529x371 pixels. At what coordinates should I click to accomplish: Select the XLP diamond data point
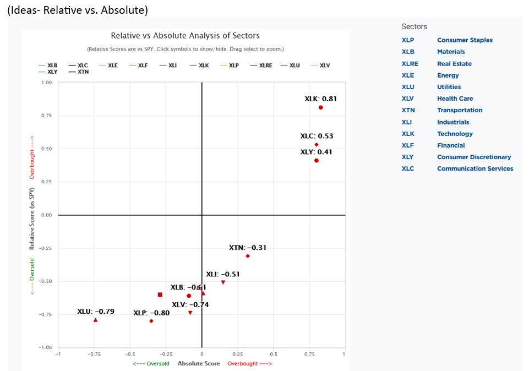[151, 321]
